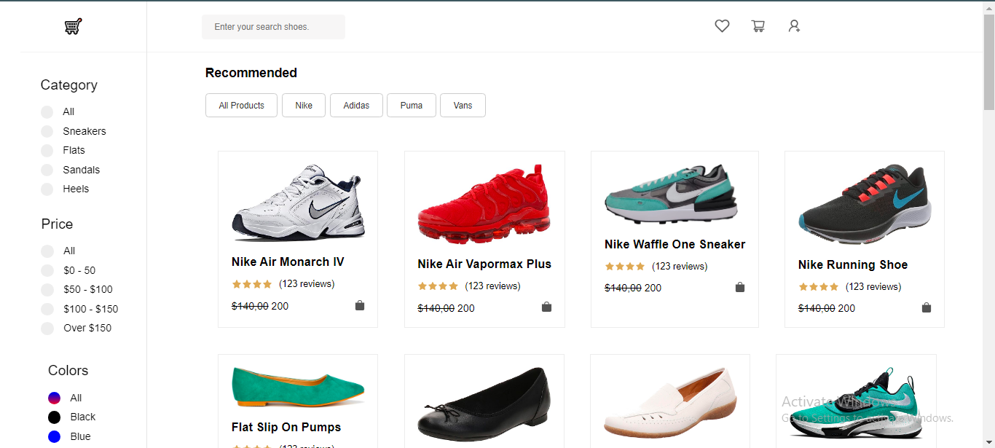Open the black ballet flat shoe image
The height and width of the screenshot is (448, 995).
pyautogui.click(x=483, y=404)
